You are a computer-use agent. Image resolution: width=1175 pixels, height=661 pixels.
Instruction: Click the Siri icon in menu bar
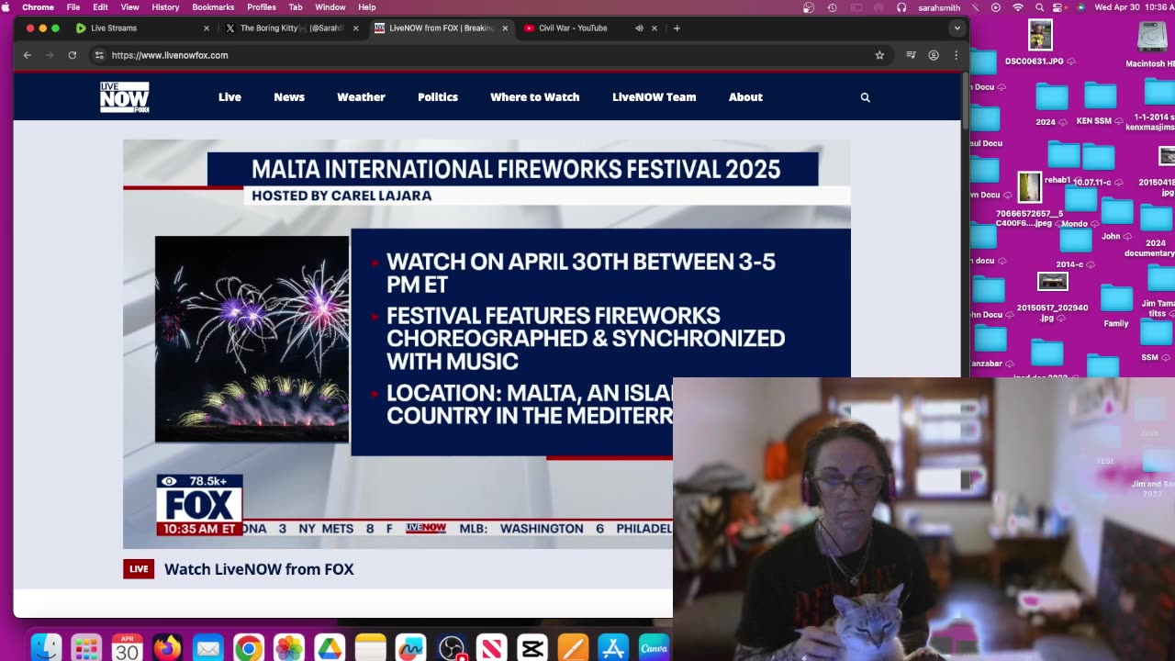coord(1080,7)
